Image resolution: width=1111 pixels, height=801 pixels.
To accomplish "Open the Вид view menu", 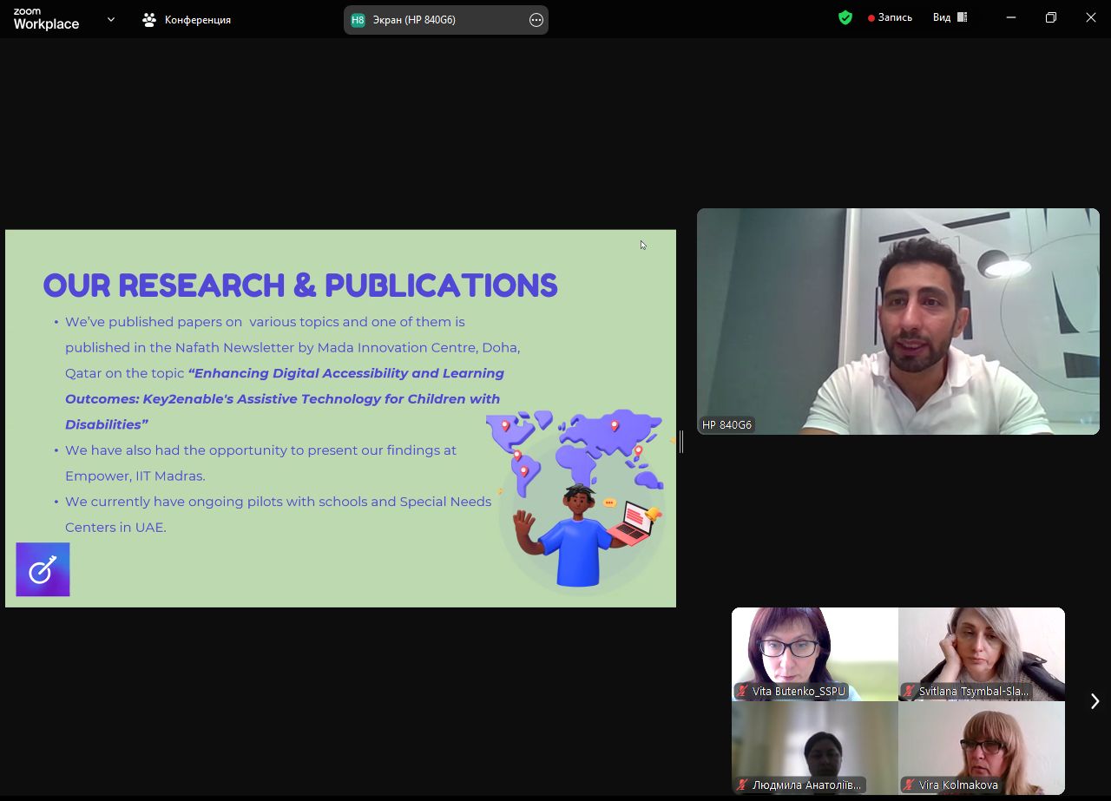I will pyautogui.click(x=950, y=17).
